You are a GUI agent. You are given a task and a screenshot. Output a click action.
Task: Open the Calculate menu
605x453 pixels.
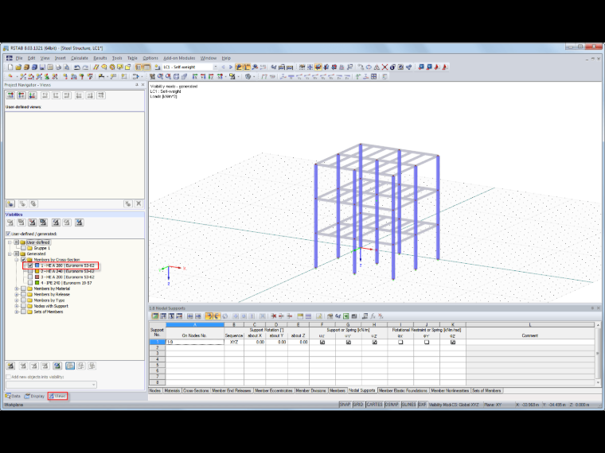(x=79, y=58)
